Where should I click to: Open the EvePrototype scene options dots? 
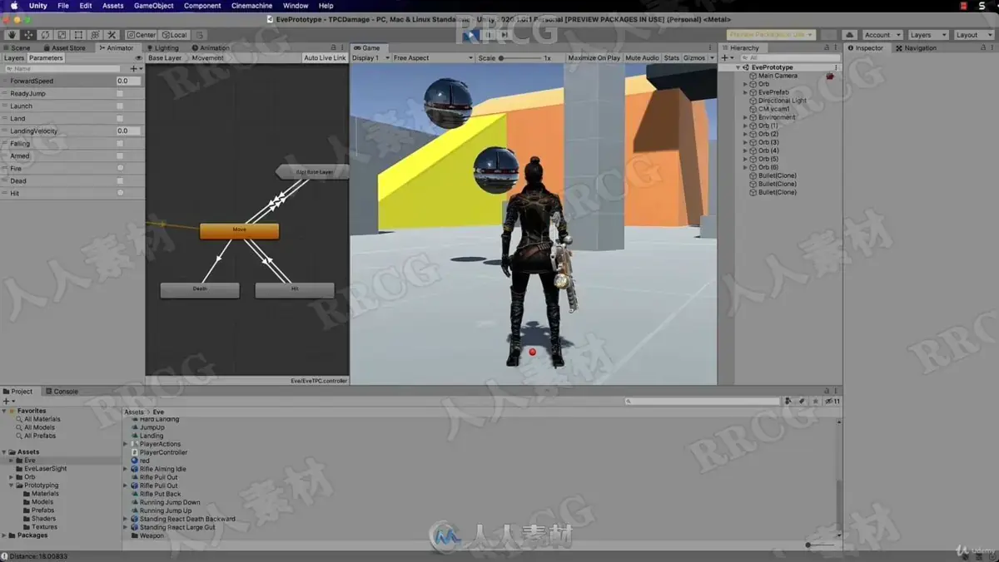836,67
